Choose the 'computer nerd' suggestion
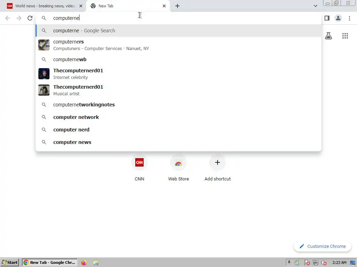Viewport: 357px width, 267px height. point(178,130)
